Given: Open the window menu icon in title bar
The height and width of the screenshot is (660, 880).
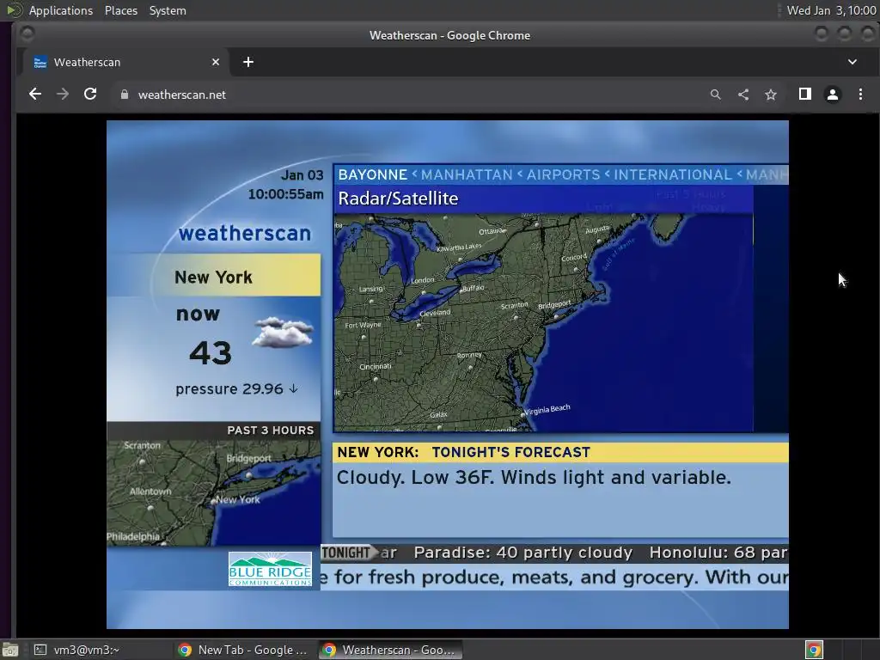Looking at the screenshot, I should click(27, 34).
